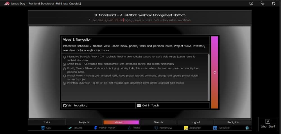This screenshot has width=281, height=134.
Task: Open the Search tab
Action: point(158,122)
